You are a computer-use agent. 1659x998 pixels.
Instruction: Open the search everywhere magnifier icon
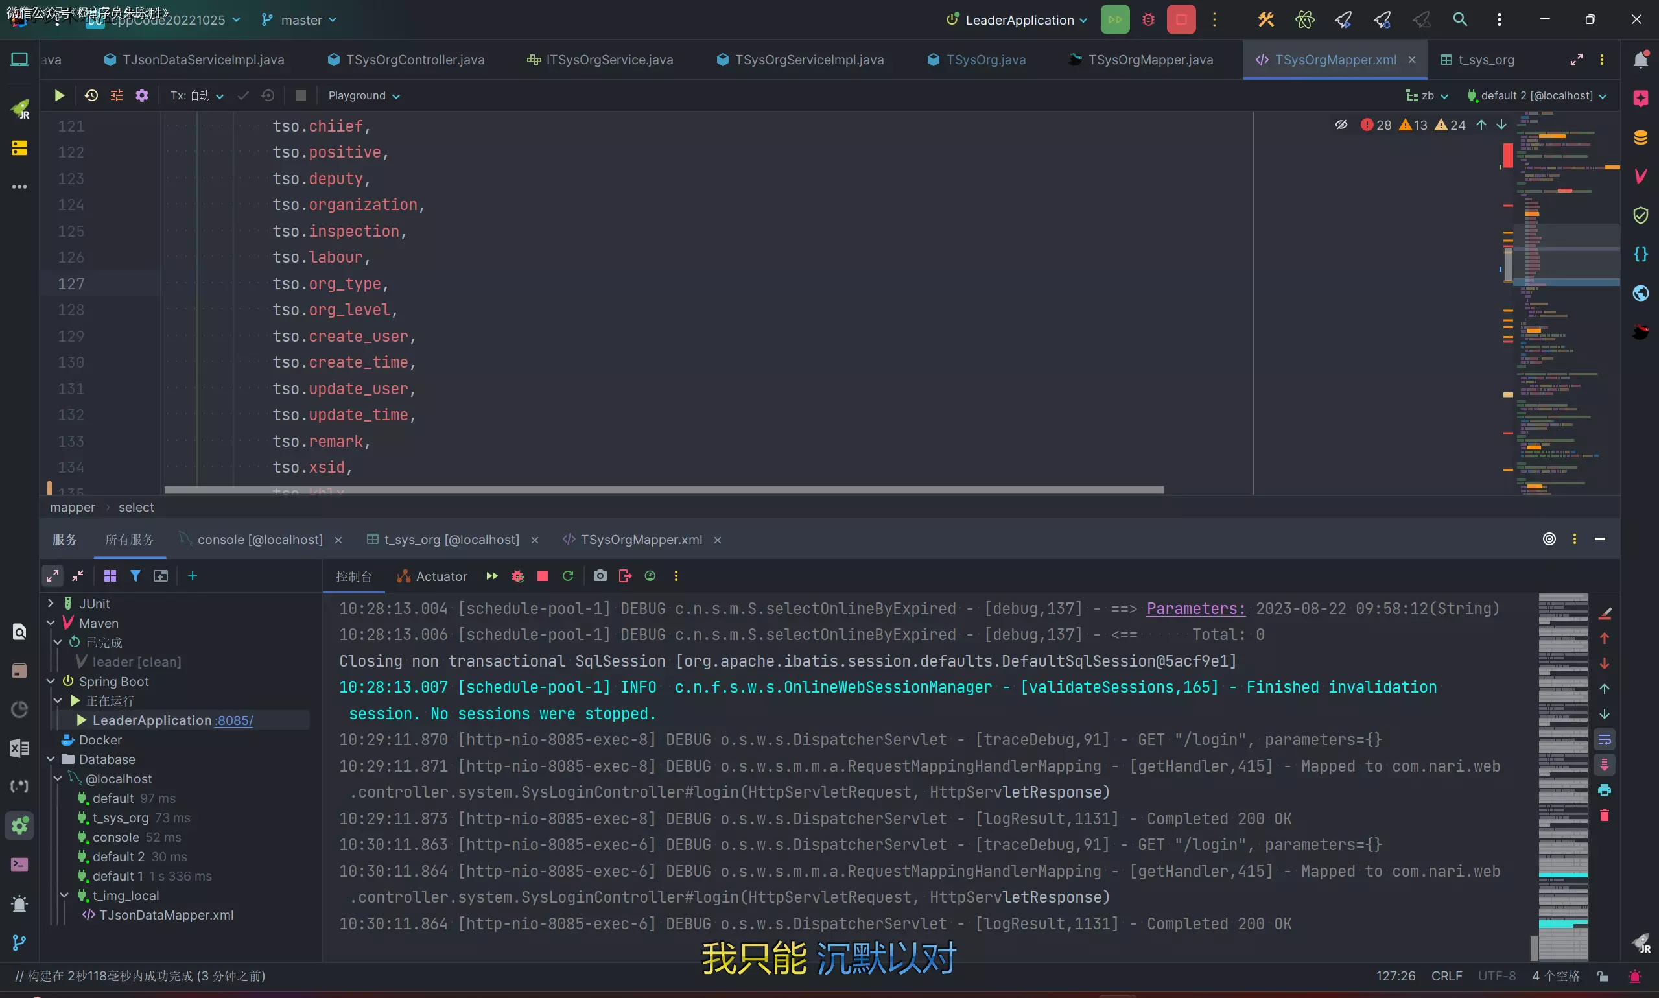coord(1459,19)
